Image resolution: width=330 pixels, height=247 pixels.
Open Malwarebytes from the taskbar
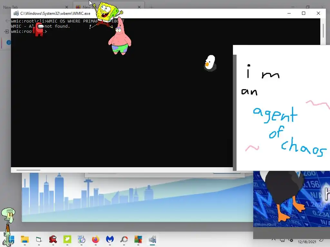pos(110,239)
